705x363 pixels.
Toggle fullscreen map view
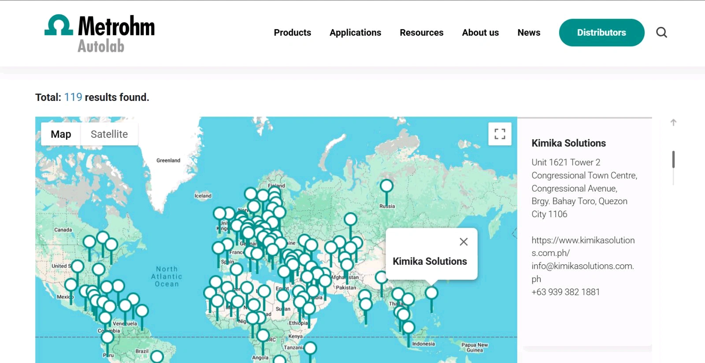tap(500, 134)
